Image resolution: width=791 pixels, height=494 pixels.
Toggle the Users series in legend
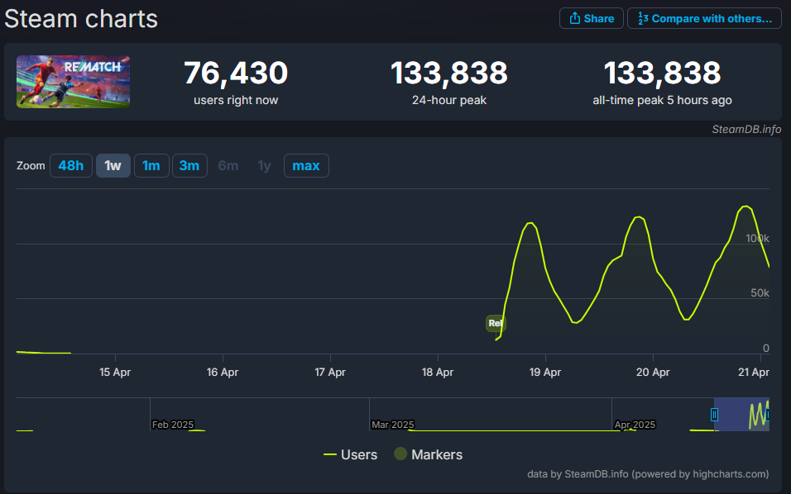[x=358, y=455]
